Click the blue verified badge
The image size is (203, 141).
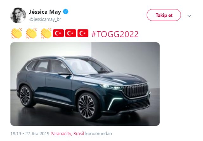tap(66, 12)
